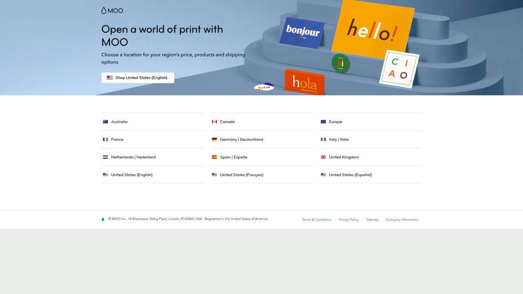Click the Australian flag icon
The height and width of the screenshot is (294, 523).
tap(105, 122)
